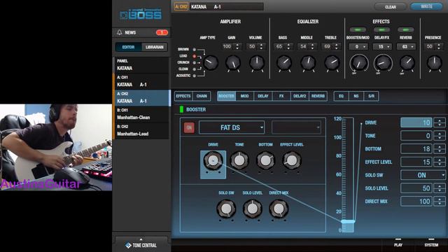Click the Booster/Mod effects knob
448x252 pixels.
[x=359, y=63]
